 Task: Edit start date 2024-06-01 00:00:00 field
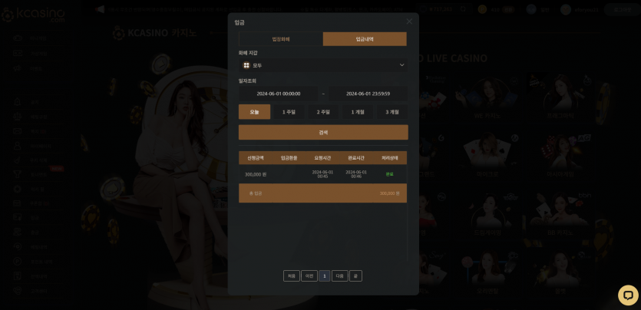click(279, 94)
